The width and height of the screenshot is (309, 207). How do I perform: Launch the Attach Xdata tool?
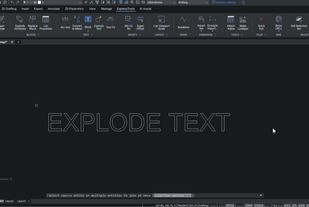tap(231, 23)
